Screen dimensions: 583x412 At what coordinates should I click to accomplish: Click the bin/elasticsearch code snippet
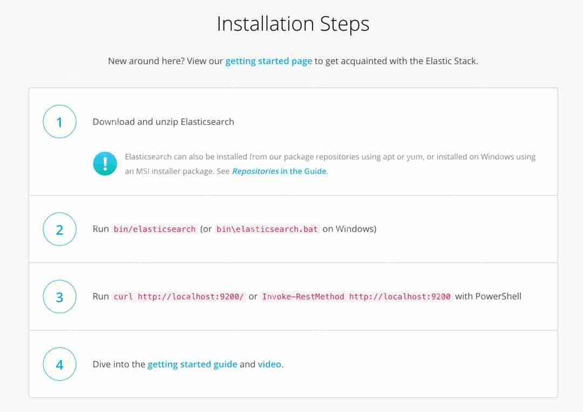[154, 229]
